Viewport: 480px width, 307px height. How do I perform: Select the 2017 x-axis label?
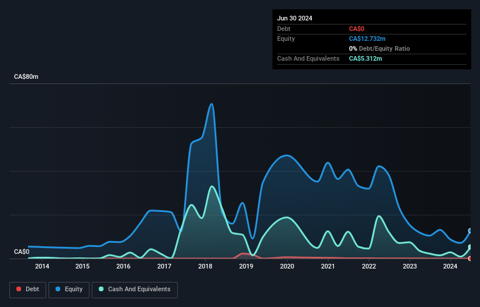tap(164, 266)
